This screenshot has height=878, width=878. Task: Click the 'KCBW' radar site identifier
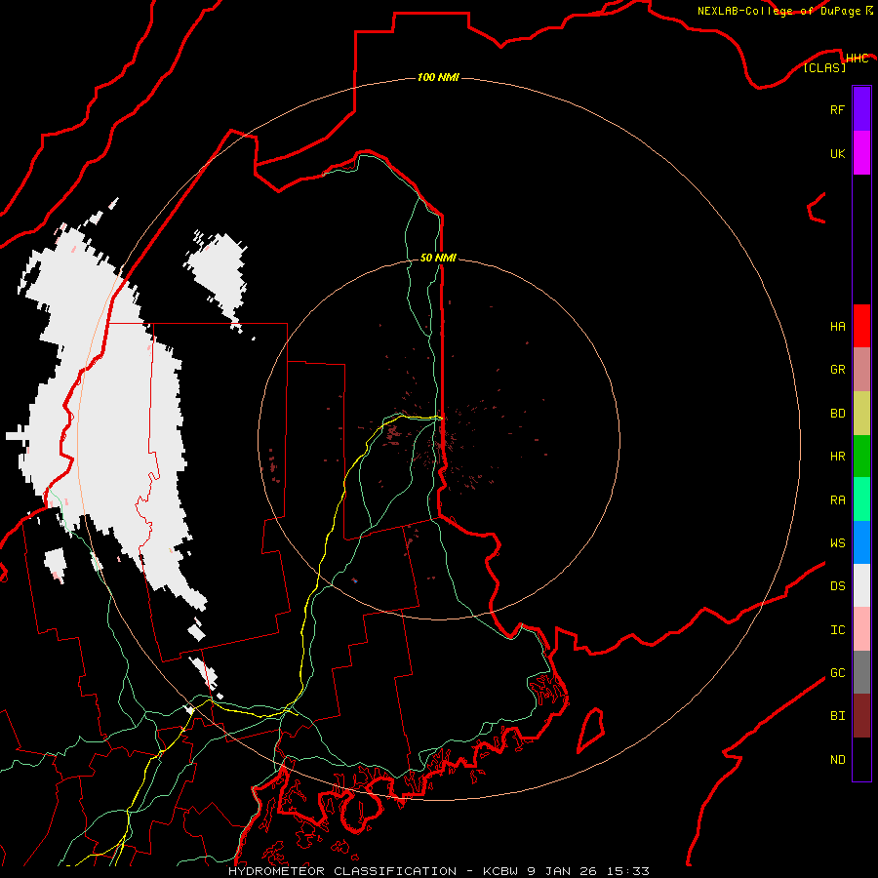coord(500,871)
